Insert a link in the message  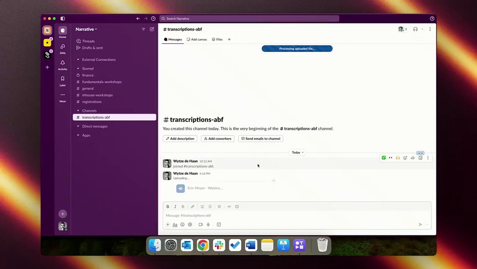tap(193, 207)
